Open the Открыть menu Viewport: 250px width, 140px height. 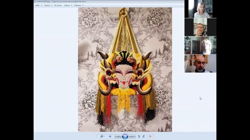pyautogui.click(x=77, y=5)
